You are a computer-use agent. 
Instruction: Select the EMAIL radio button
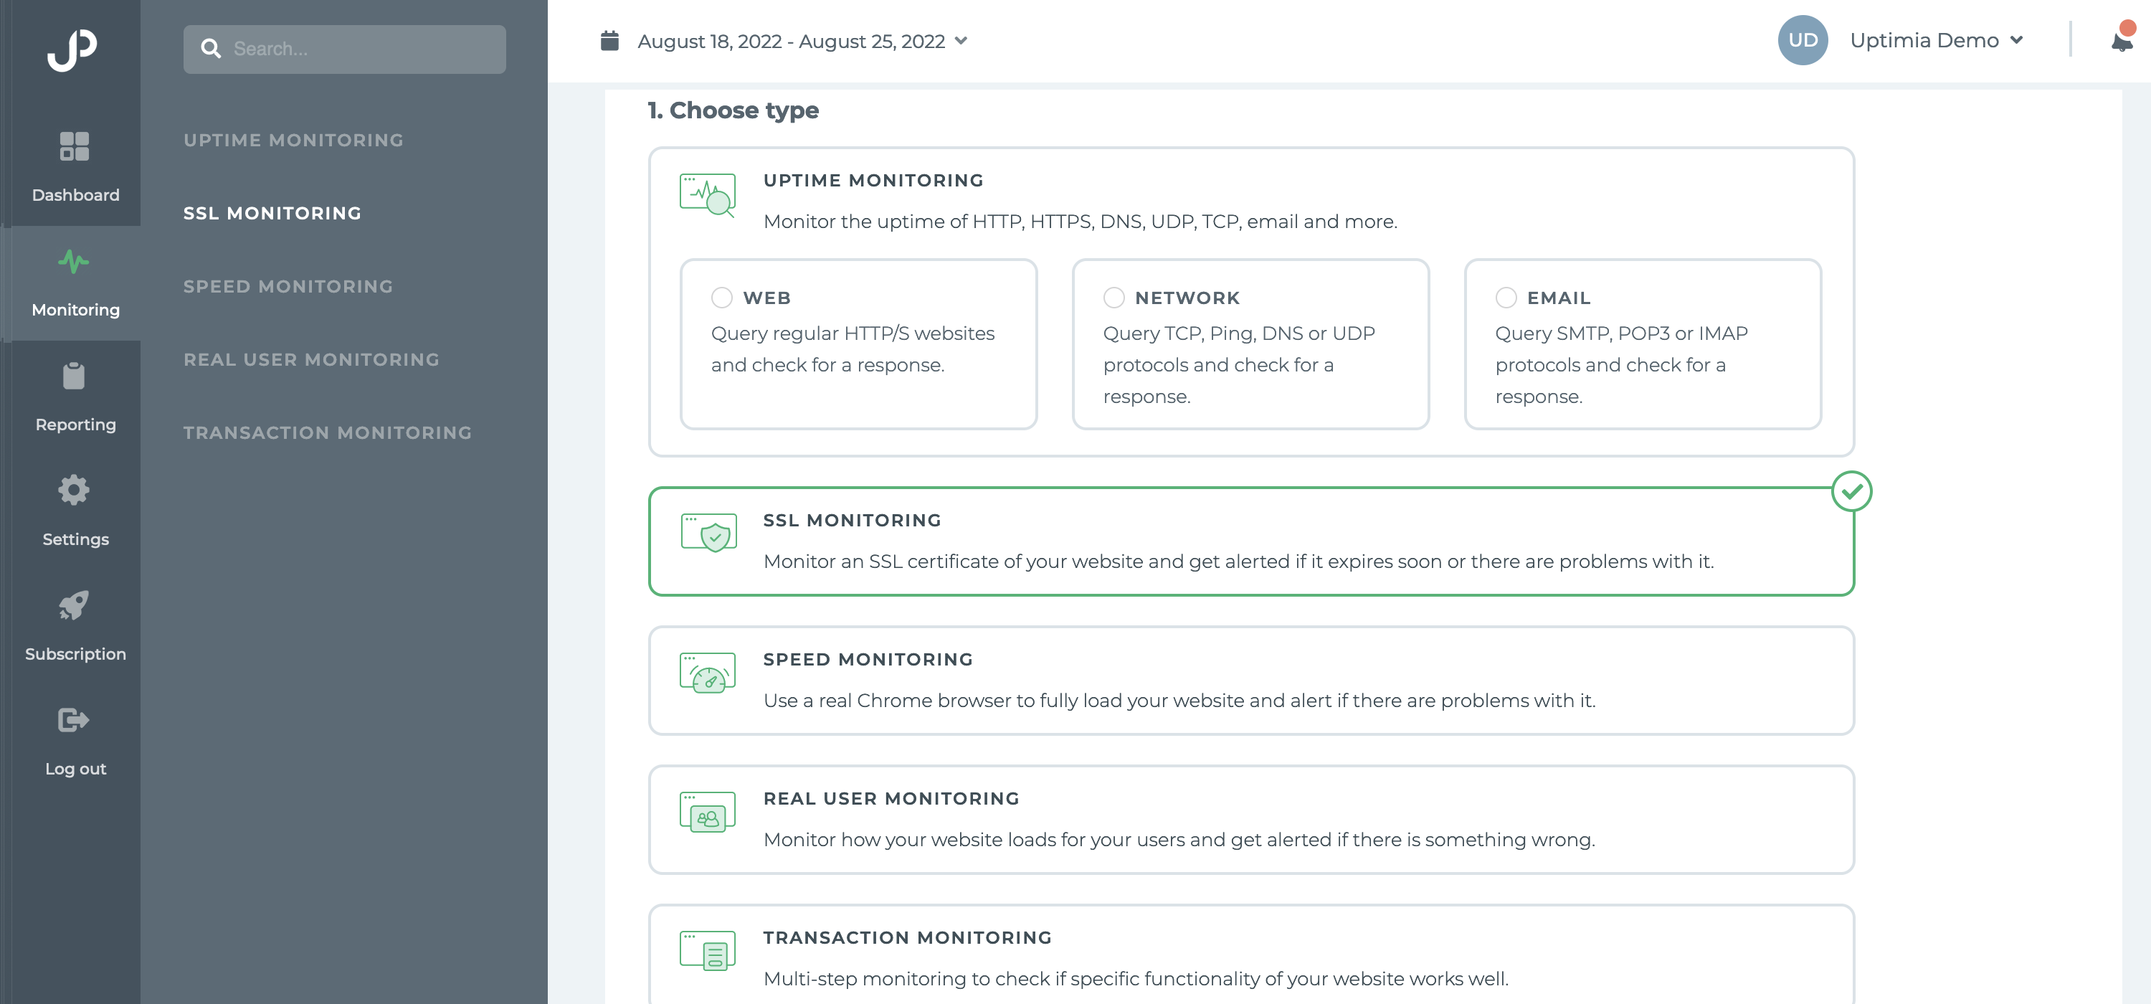(1506, 298)
